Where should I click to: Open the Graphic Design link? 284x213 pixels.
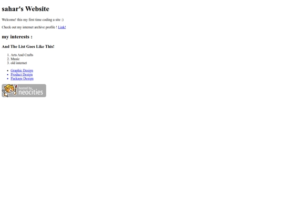(22, 70)
